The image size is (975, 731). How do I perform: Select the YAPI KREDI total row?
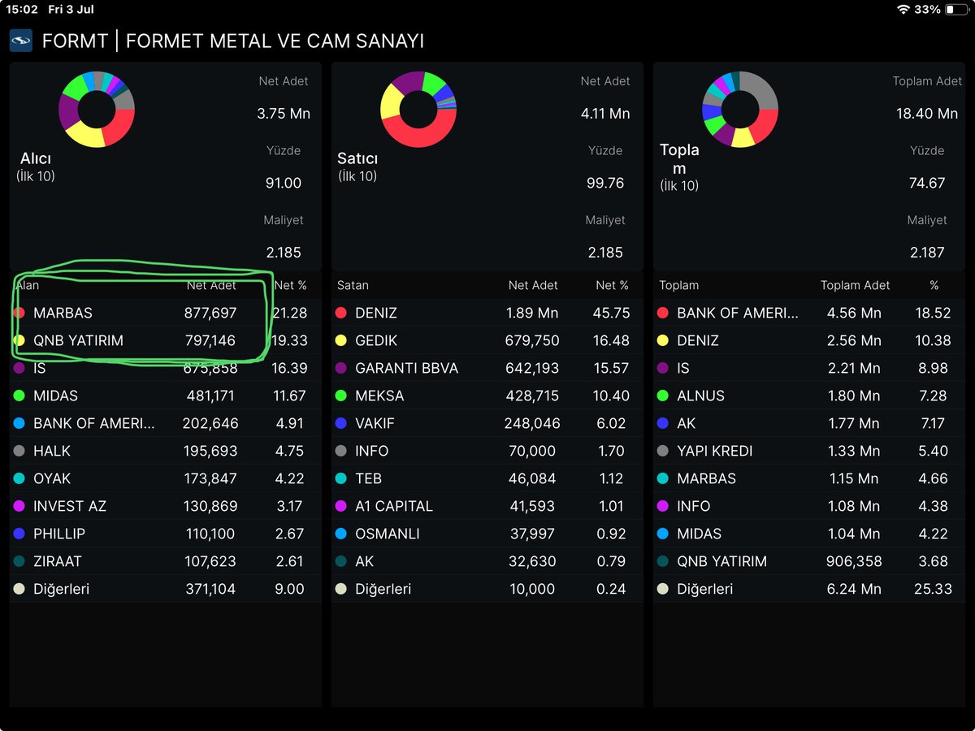coord(809,451)
